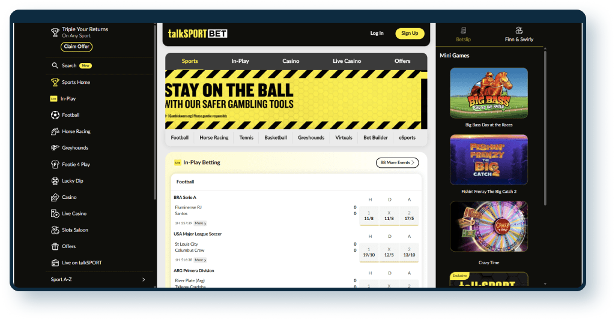Select the Horse Racing quick link under banner
The image size is (615, 320).
214,138
